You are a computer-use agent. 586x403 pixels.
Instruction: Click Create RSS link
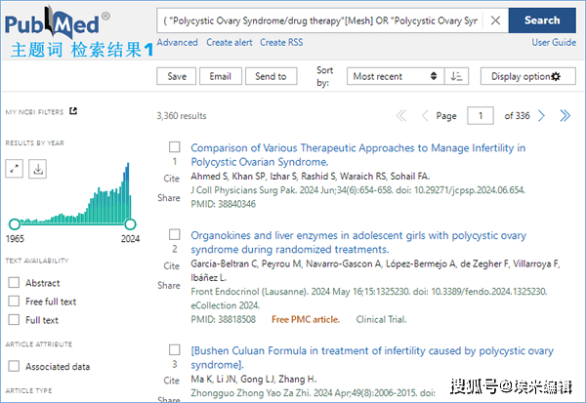[x=281, y=43]
